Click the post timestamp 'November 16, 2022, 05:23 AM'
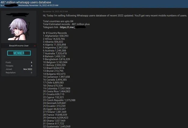The width and height of the screenshot is (188, 128). [x=55, y=12]
